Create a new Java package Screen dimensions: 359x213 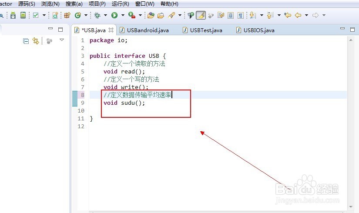click(x=67, y=15)
